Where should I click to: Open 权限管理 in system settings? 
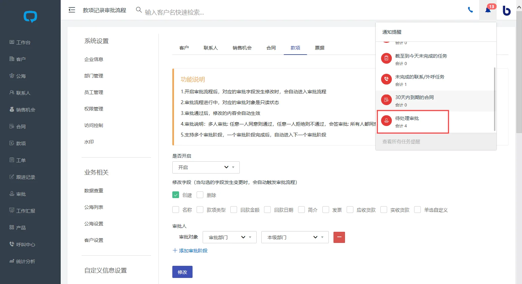[94, 109]
